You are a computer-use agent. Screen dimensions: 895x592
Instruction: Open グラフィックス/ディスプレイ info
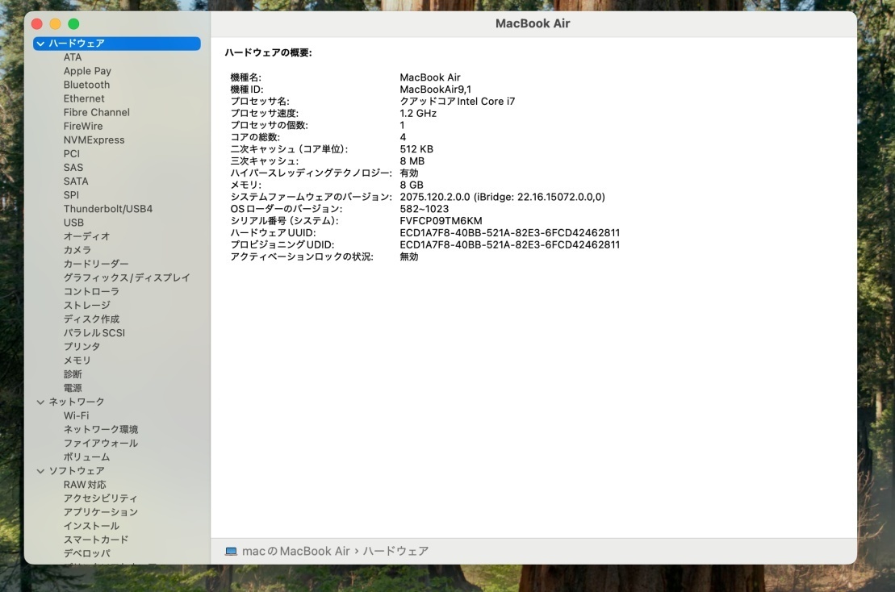[127, 277]
